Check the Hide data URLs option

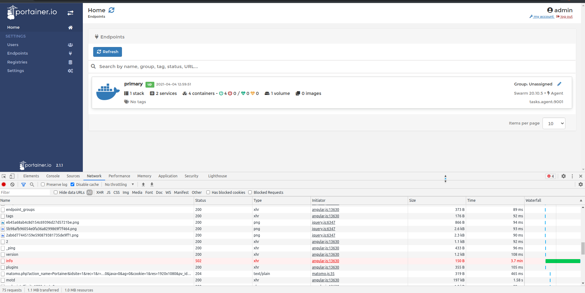coord(56,192)
